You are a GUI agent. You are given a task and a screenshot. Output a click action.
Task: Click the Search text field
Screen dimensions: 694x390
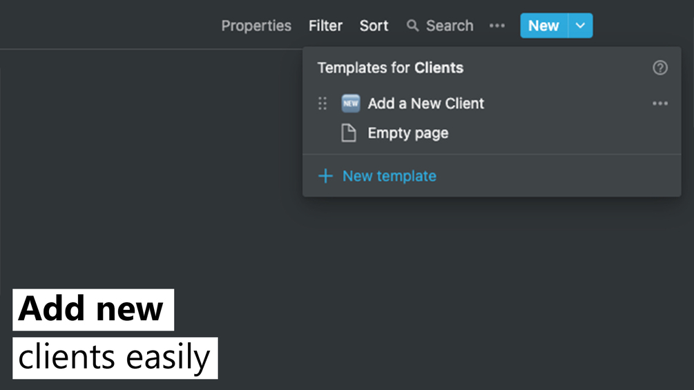pos(450,26)
